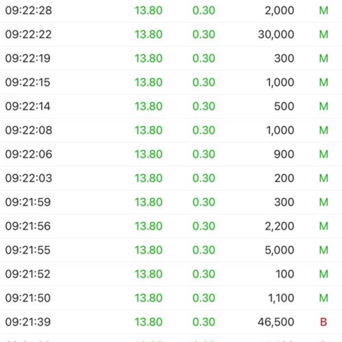Click the M marker on the 09:22:15 row
The image size is (342, 342).
click(x=324, y=82)
